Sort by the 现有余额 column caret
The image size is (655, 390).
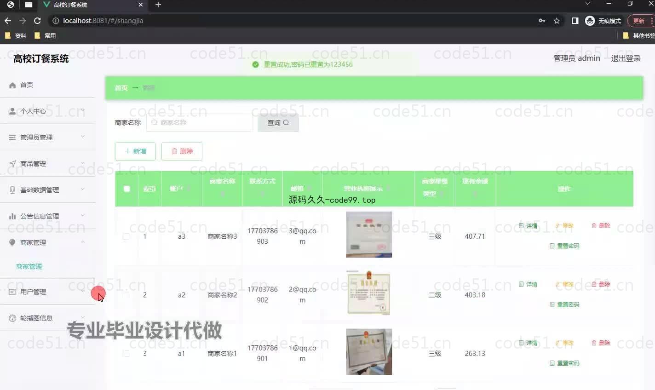point(475,194)
